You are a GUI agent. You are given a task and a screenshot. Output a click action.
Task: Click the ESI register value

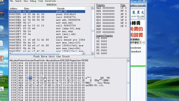pyautogui.click(x=109, y=20)
